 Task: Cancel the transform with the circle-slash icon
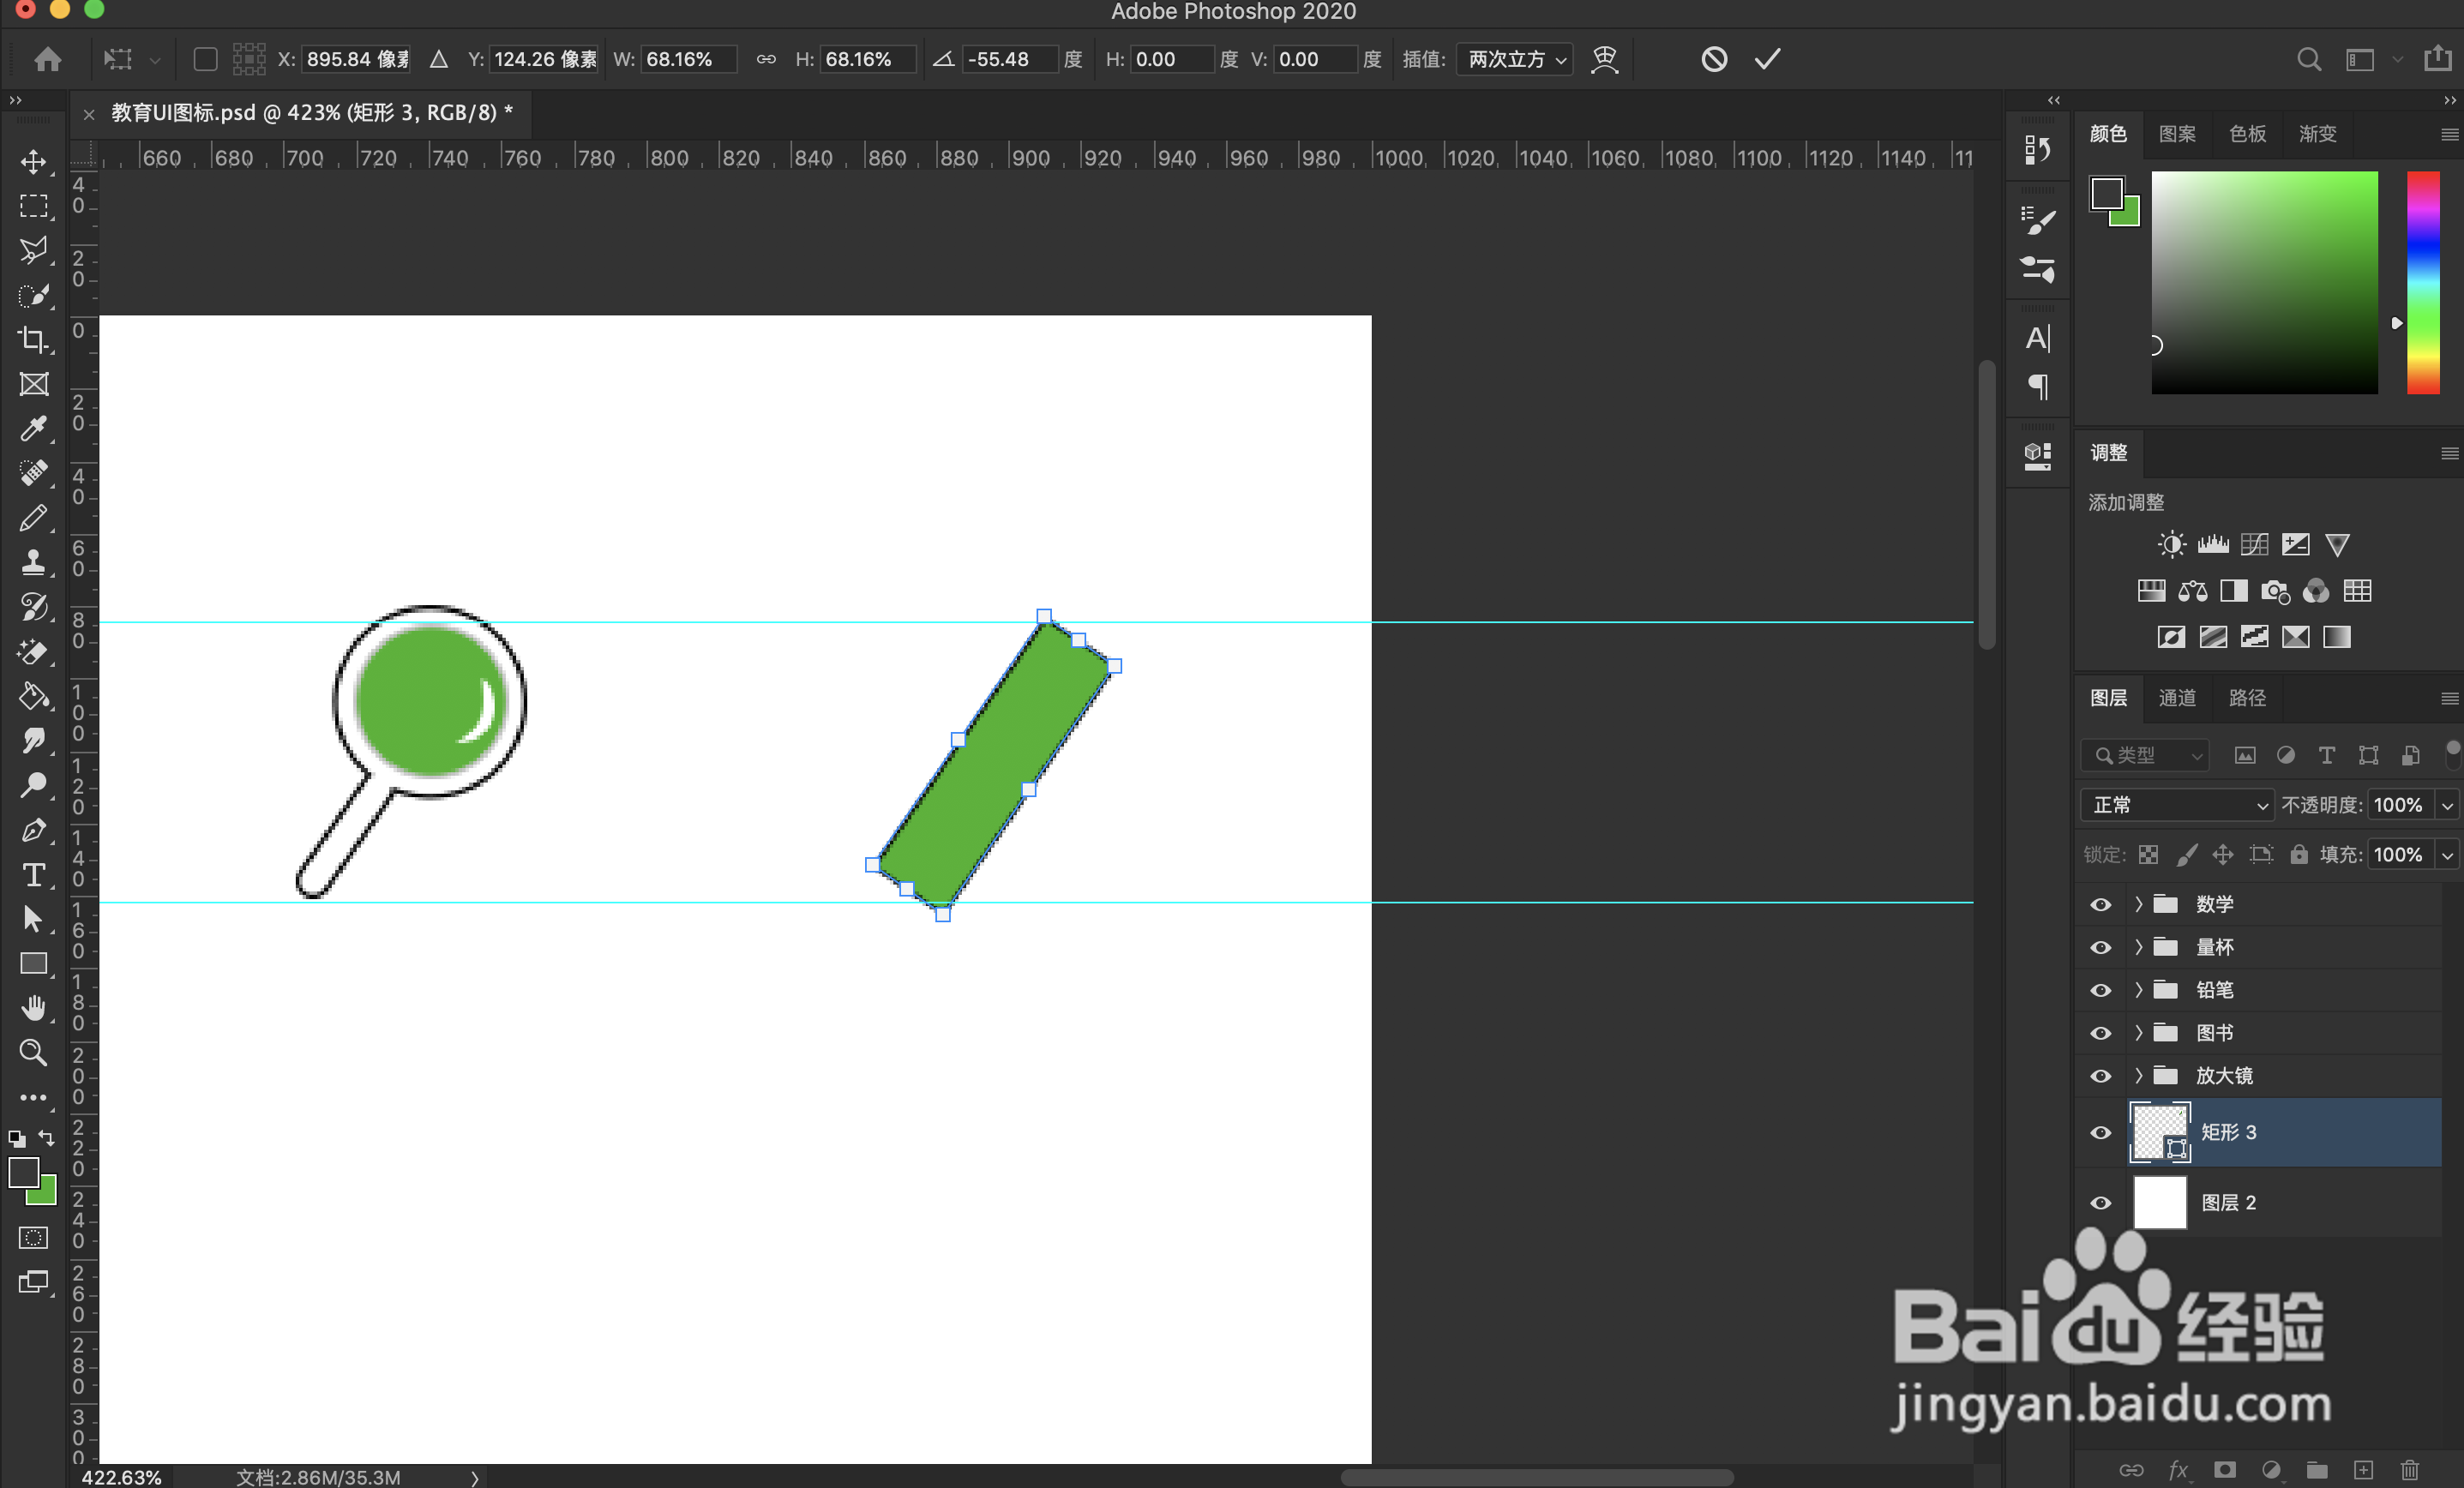pyautogui.click(x=1713, y=59)
